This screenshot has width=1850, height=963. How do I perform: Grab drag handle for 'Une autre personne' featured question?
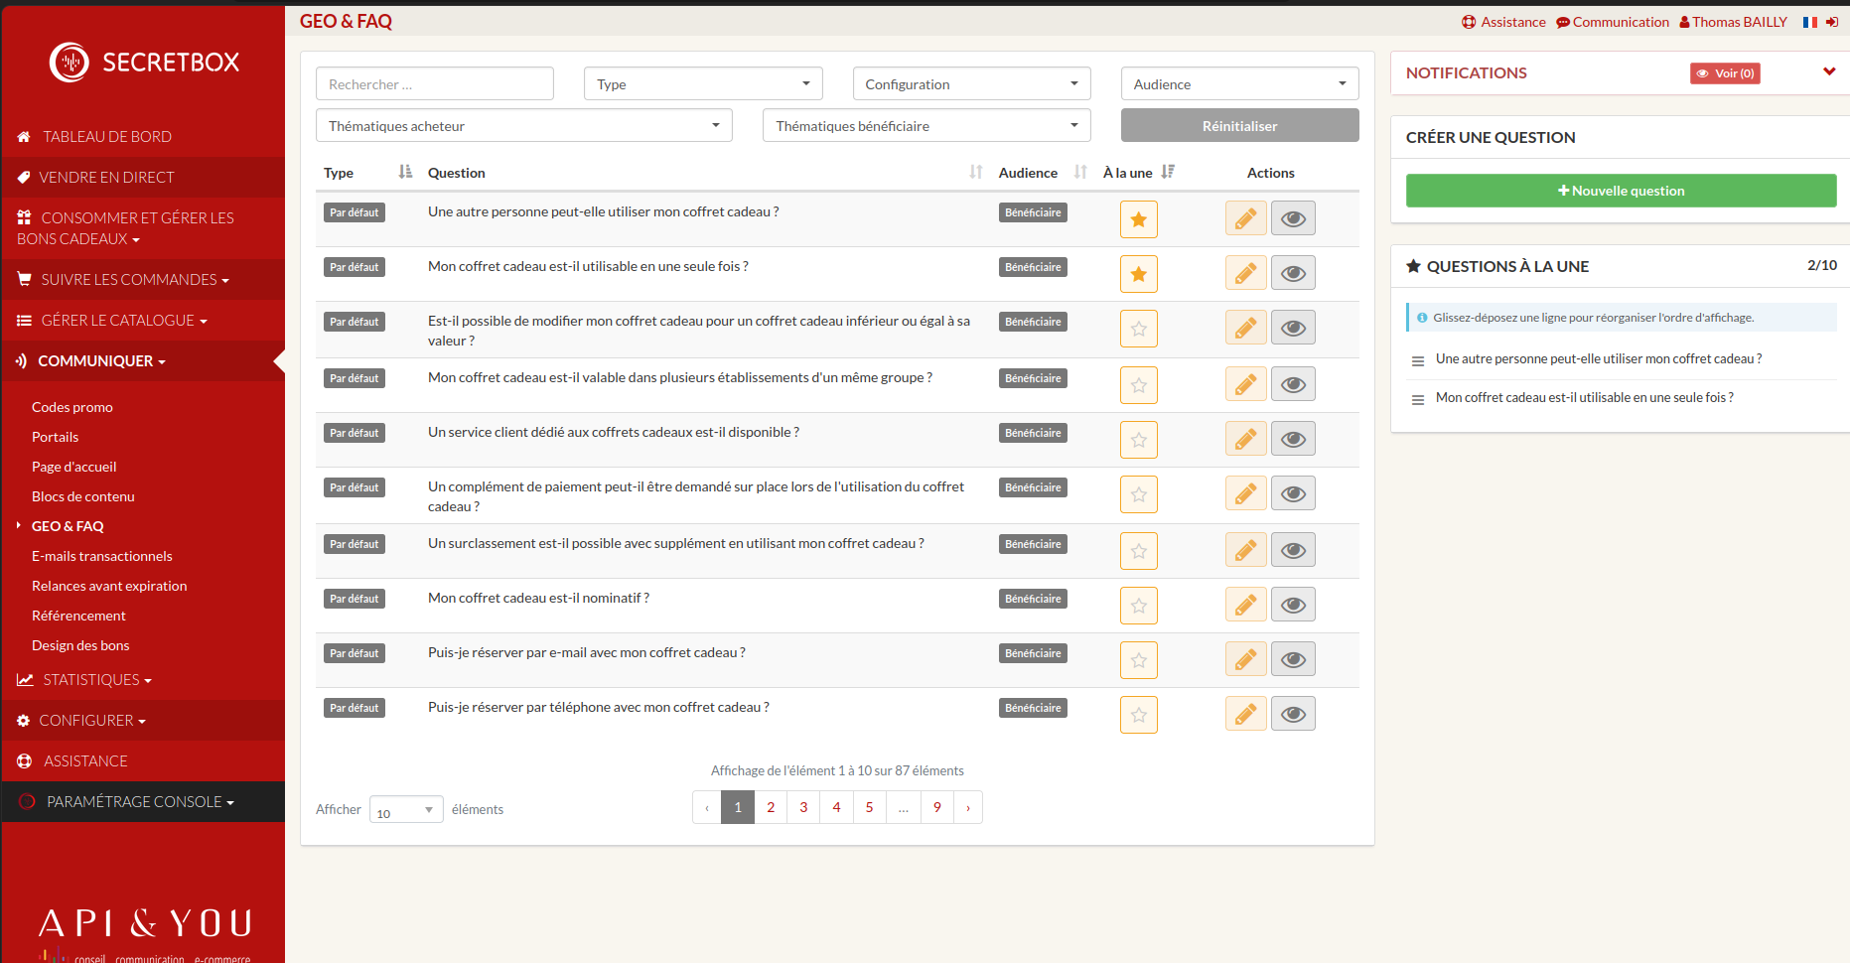(x=1418, y=360)
